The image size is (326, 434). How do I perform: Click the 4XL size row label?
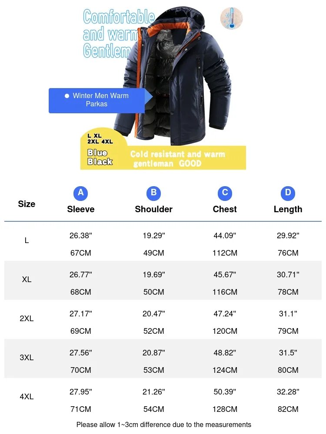(x=27, y=397)
